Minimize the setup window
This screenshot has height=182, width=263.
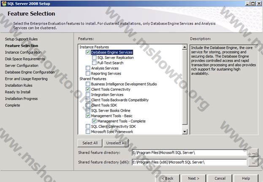[247, 3]
